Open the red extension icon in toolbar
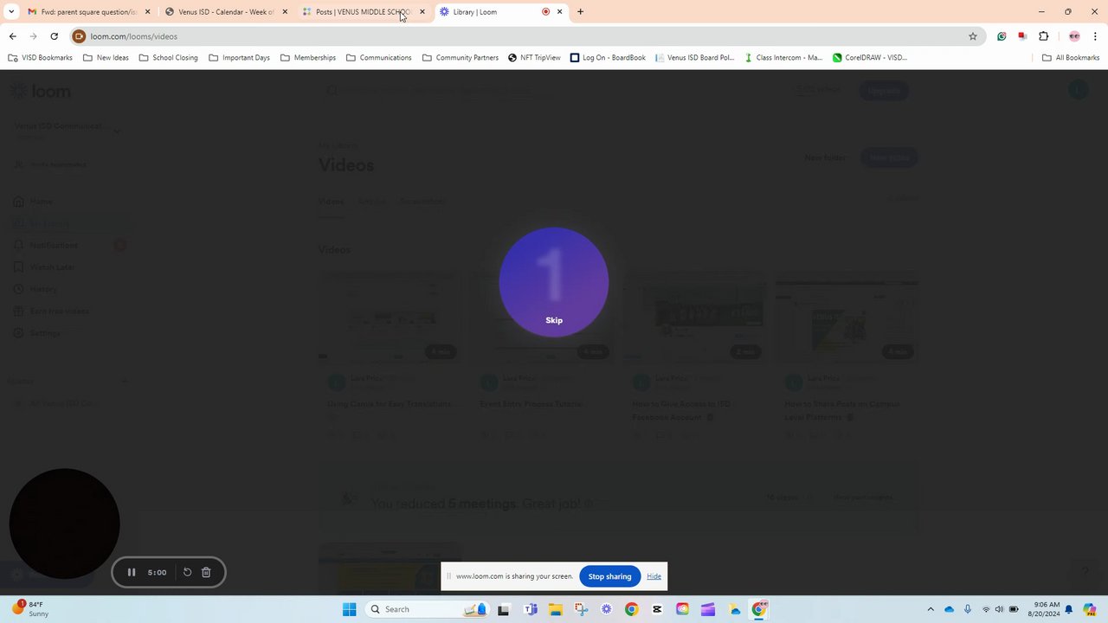 (x=1022, y=36)
